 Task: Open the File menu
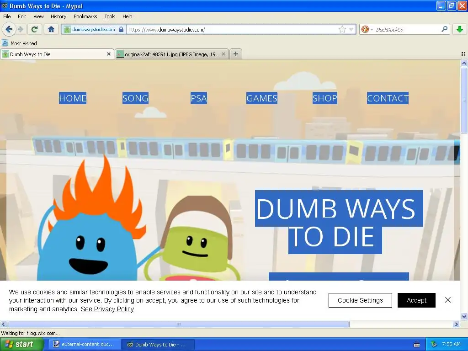(7, 16)
